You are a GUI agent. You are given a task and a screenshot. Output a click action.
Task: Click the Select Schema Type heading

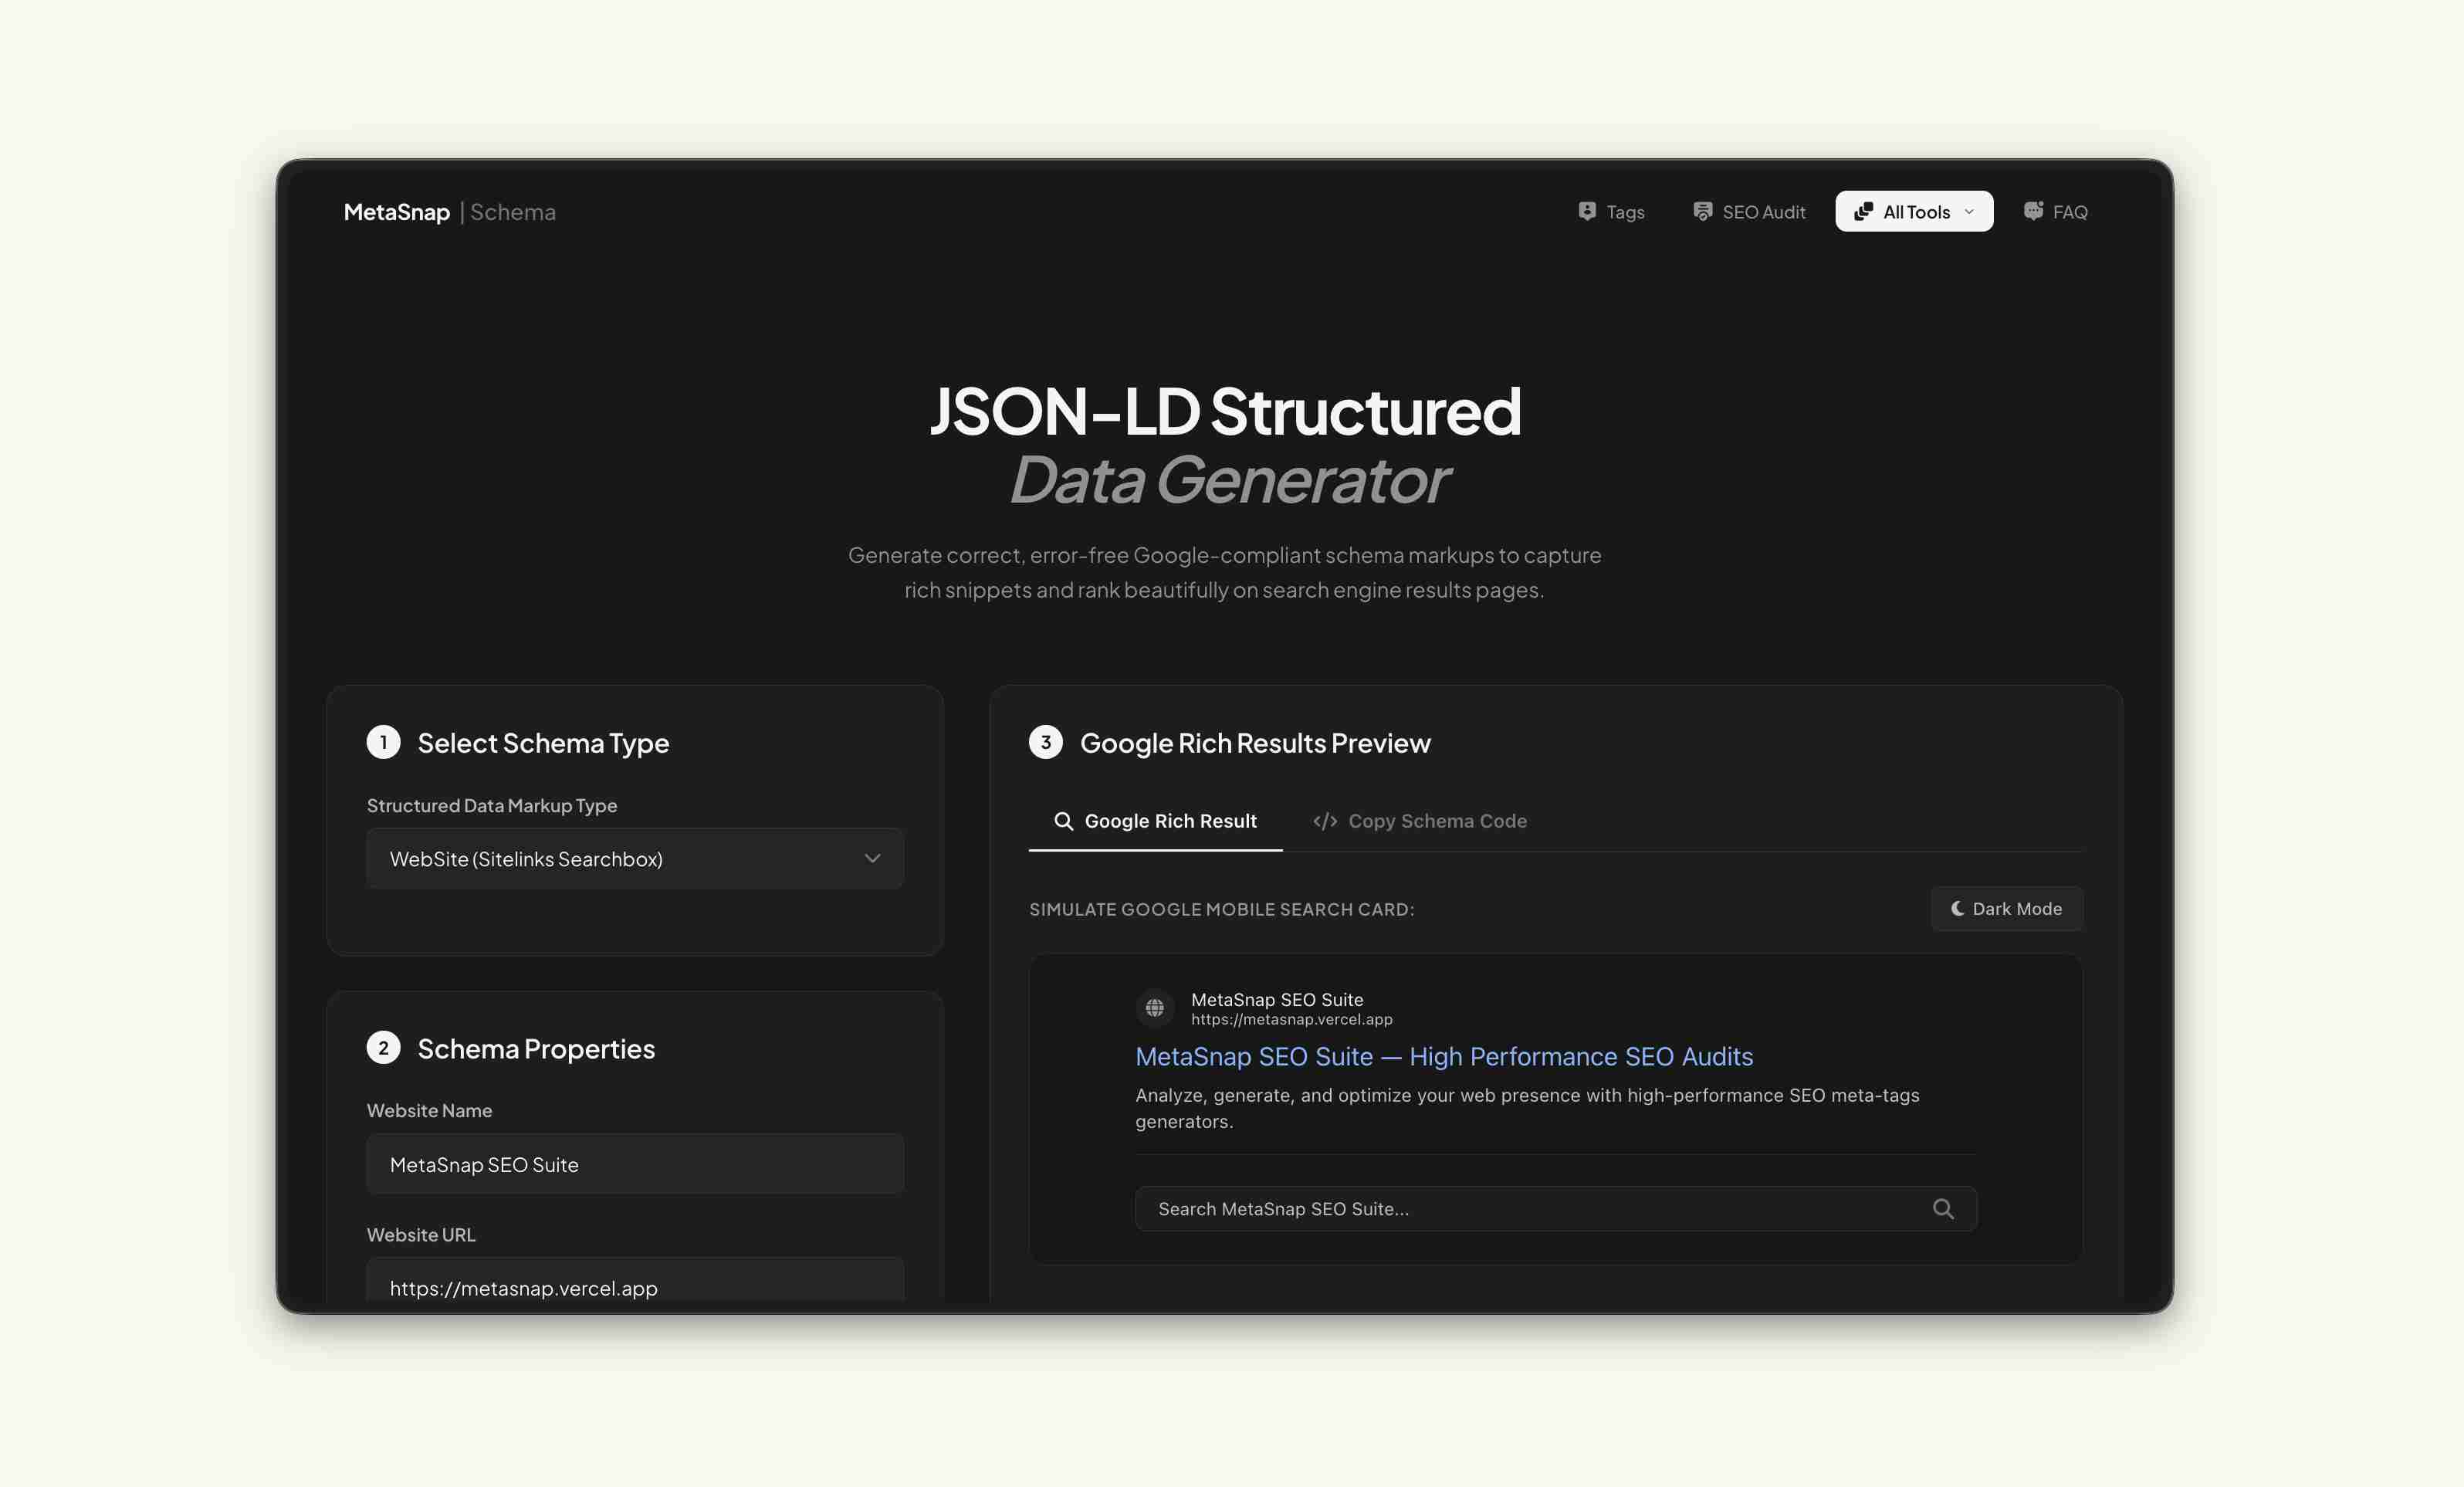coord(543,743)
